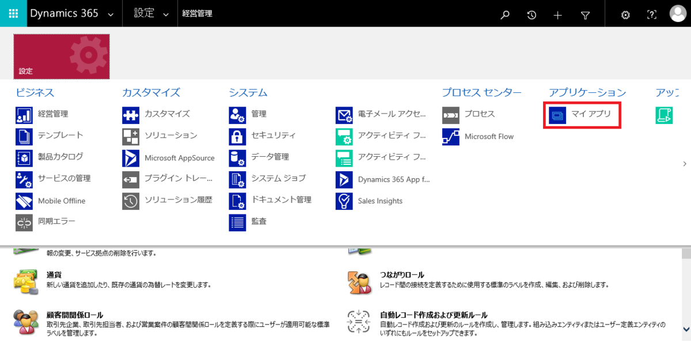Open the ソリューション履歴 link

pyautogui.click(x=179, y=200)
